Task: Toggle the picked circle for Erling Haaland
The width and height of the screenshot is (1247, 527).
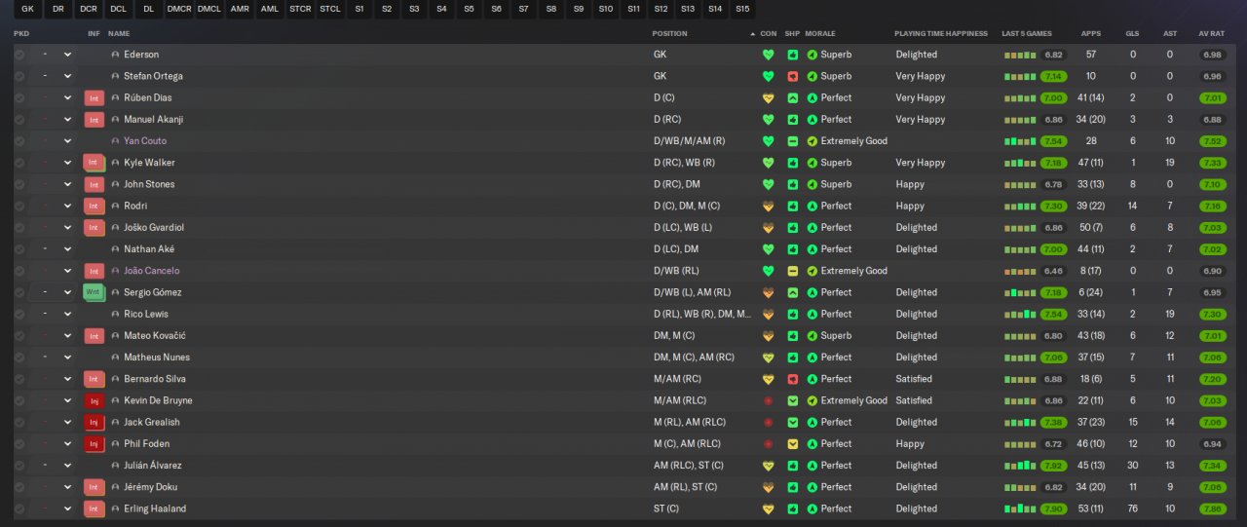Action: point(19,508)
